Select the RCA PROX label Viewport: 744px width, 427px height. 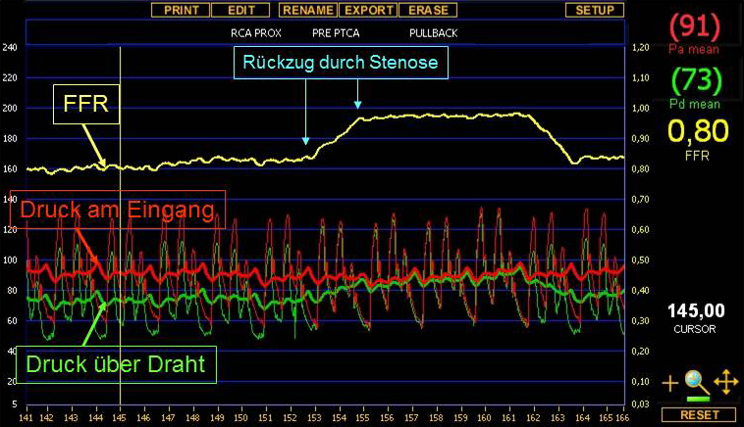(255, 33)
